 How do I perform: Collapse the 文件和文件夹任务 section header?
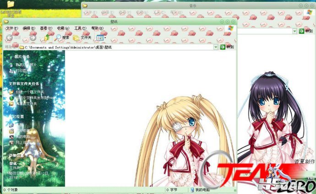24,84
